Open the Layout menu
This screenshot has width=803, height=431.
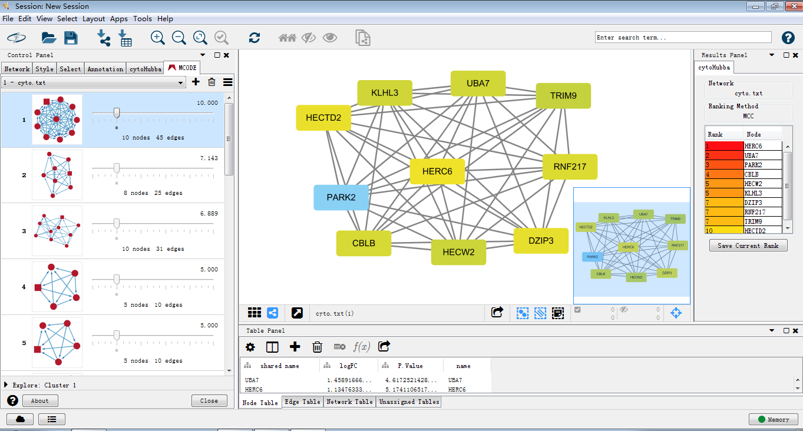tap(94, 19)
